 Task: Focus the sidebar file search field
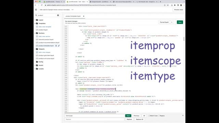47,15
